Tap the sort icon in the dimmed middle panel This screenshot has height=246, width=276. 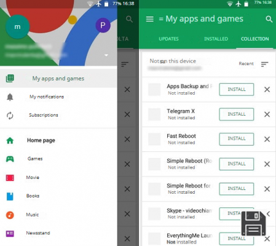click(x=125, y=64)
